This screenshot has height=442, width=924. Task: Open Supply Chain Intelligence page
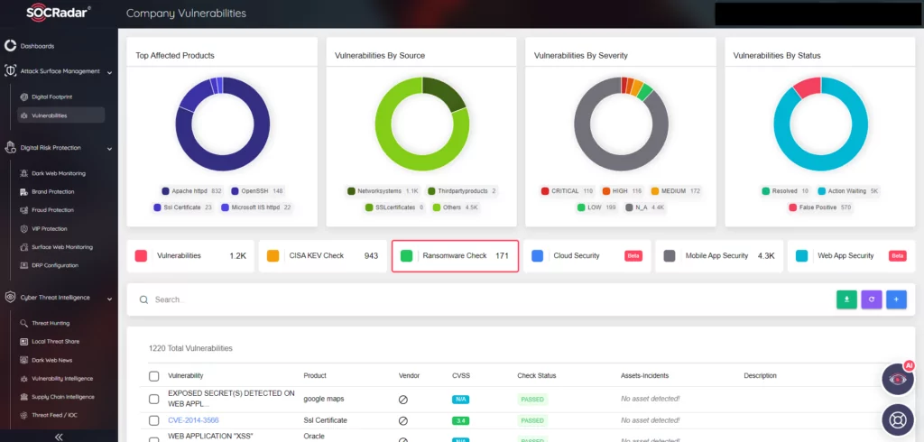pos(63,397)
